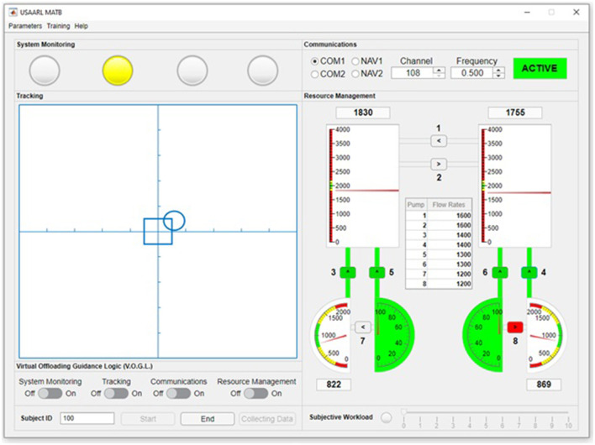Image resolution: width=595 pixels, height=445 pixels.
Task: Click pump 2 arrow button
Action: [439, 164]
